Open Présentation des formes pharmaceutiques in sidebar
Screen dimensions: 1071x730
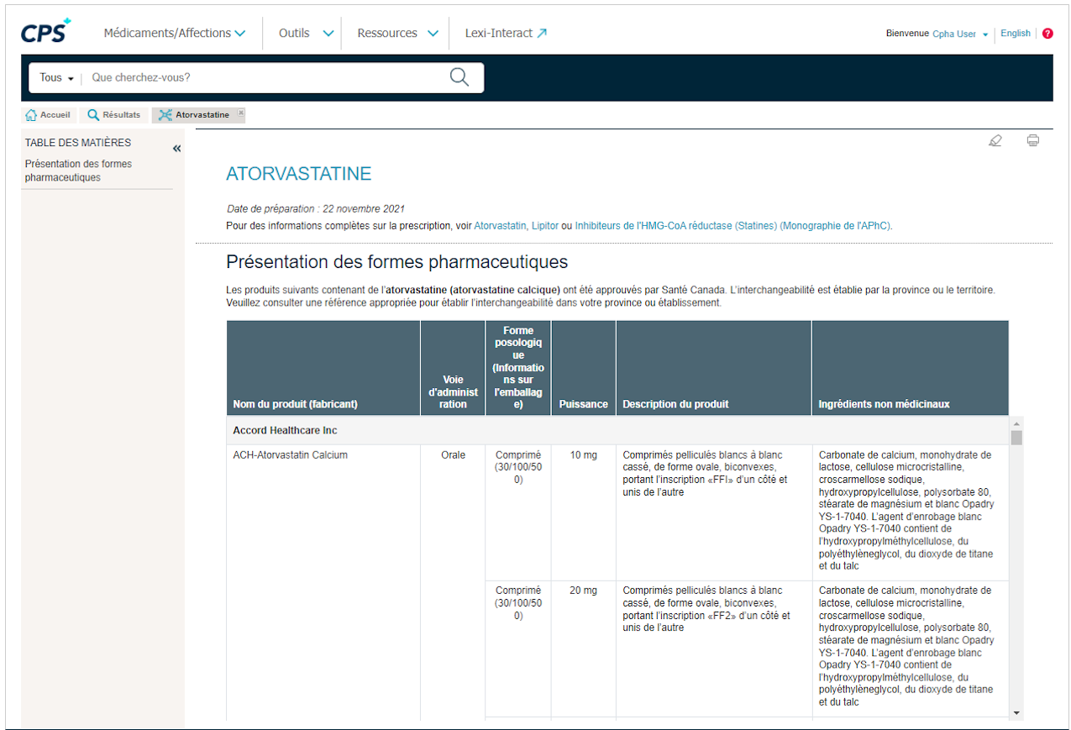78,171
